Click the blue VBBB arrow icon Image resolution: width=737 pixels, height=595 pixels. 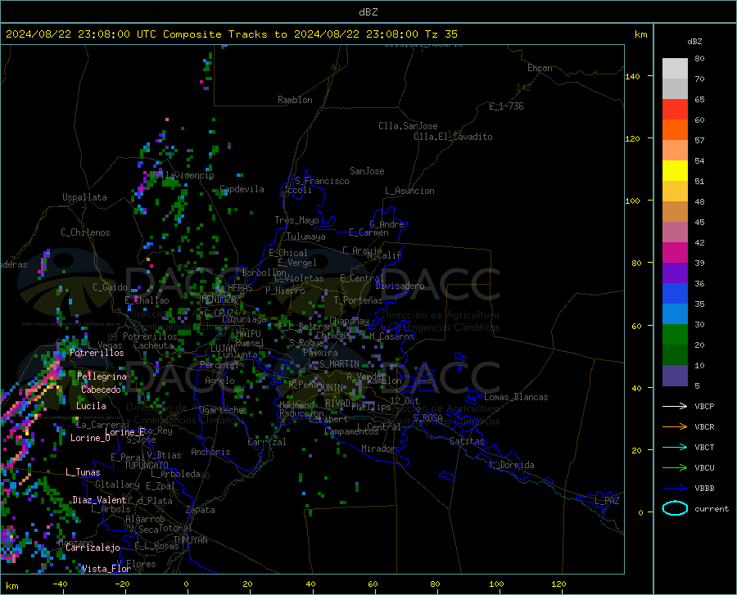coord(675,488)
